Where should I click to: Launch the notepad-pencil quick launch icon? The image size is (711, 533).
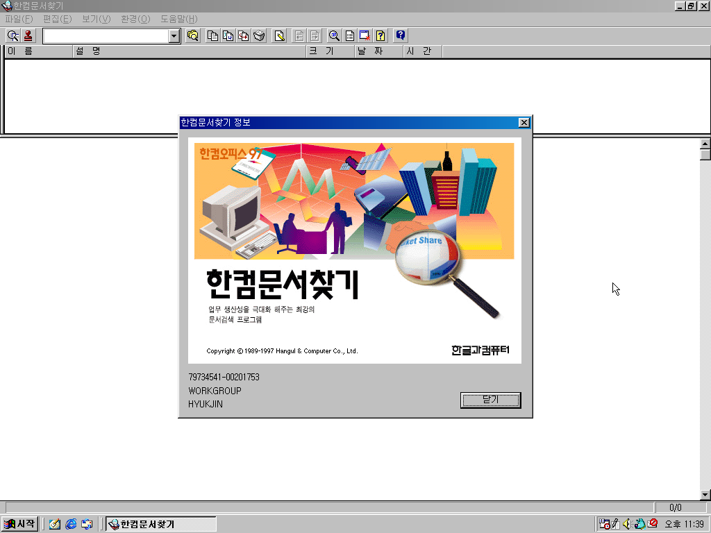[55, 524]
